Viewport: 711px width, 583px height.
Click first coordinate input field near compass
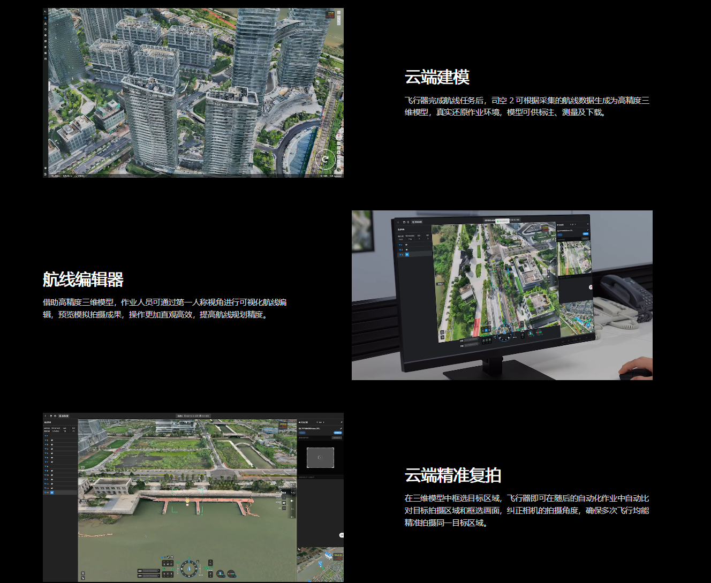tap(149, 571)
